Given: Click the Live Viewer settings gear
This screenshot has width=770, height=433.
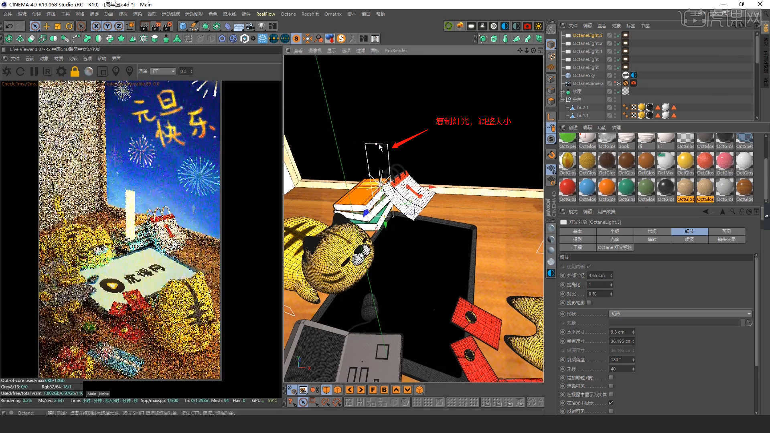Looking at the screenshot, I should (x=61, y=71).
